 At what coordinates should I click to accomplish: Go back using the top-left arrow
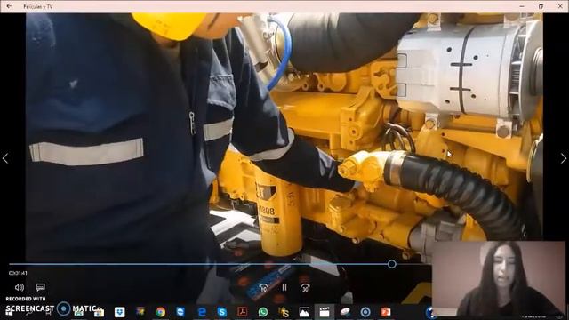(9, 6)
